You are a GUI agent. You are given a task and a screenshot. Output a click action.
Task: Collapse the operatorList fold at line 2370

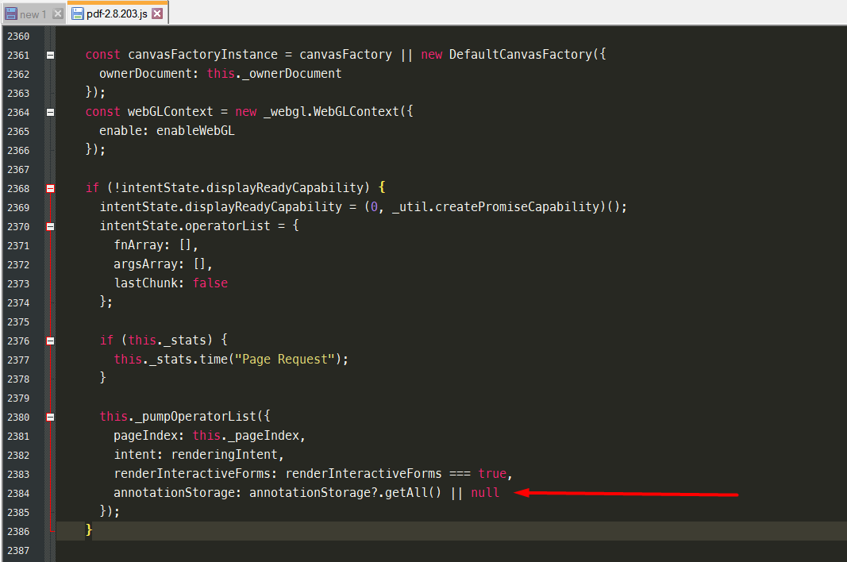tap(49, 225)
